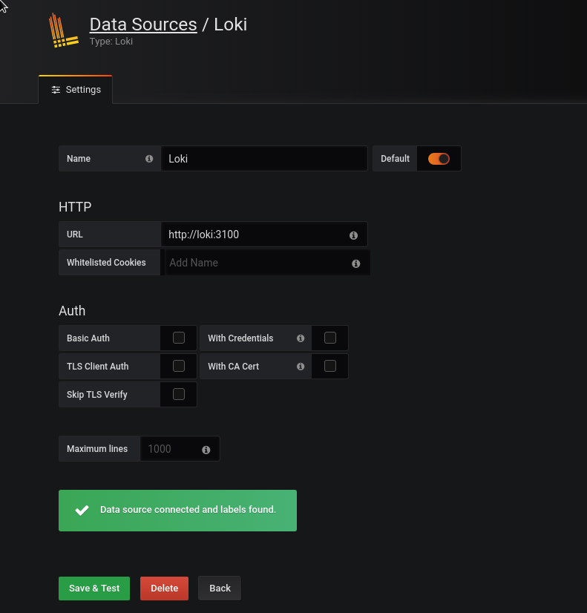587x613 pixels.
Task: Click the 'Data source connected and labels found.' message
Action: (188, 510)
